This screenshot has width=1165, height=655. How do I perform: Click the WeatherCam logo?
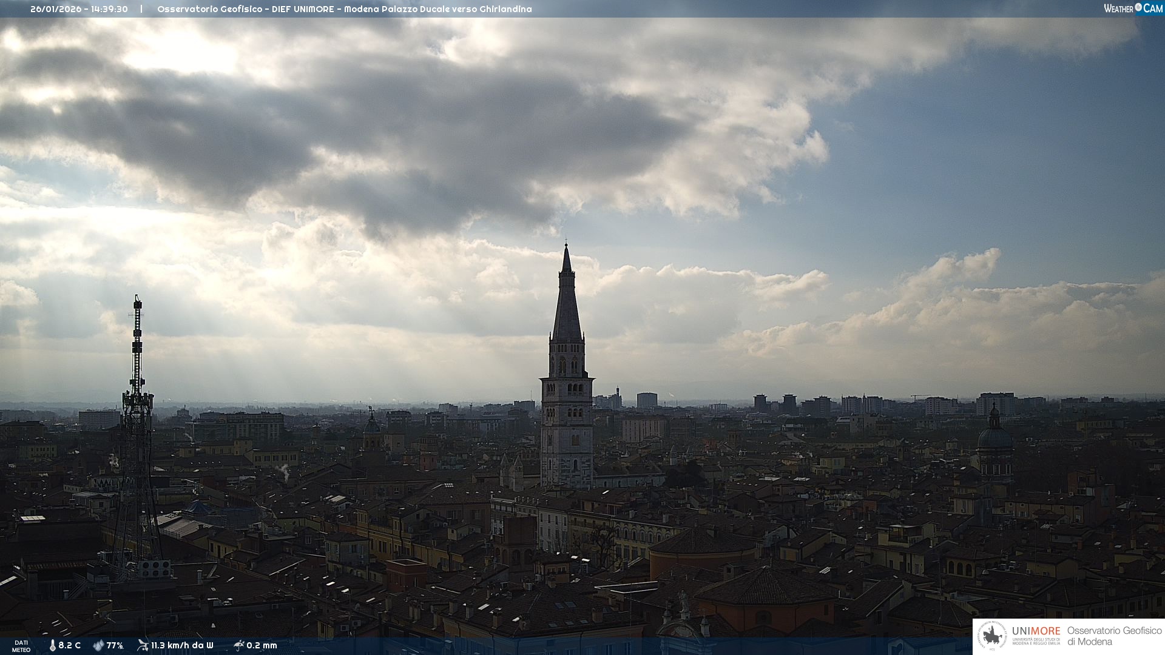(1133, 8)
